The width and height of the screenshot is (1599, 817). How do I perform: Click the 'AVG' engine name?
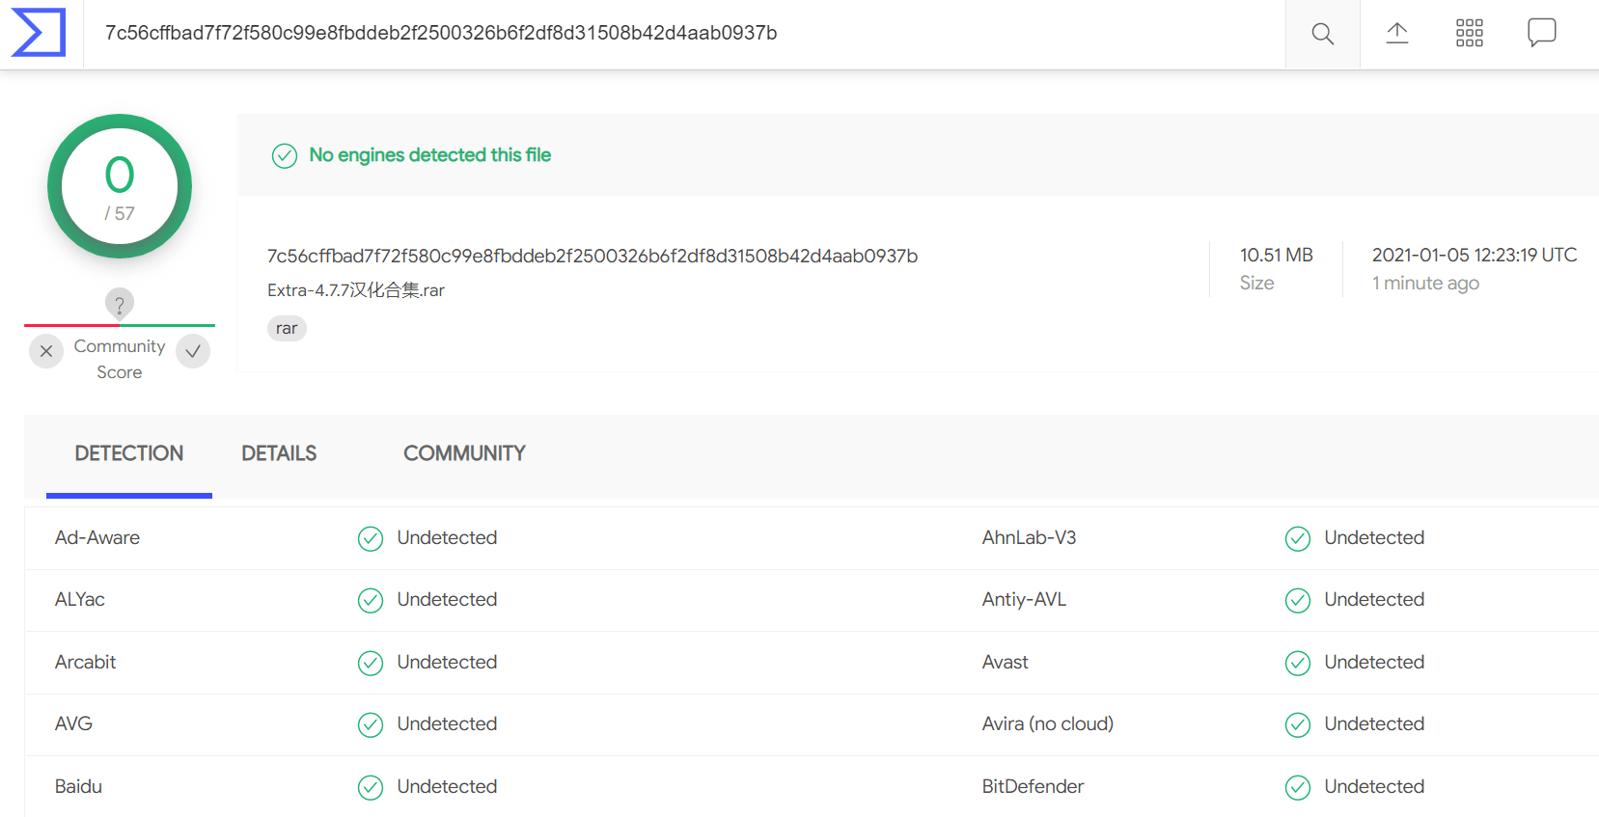point(73,723)
